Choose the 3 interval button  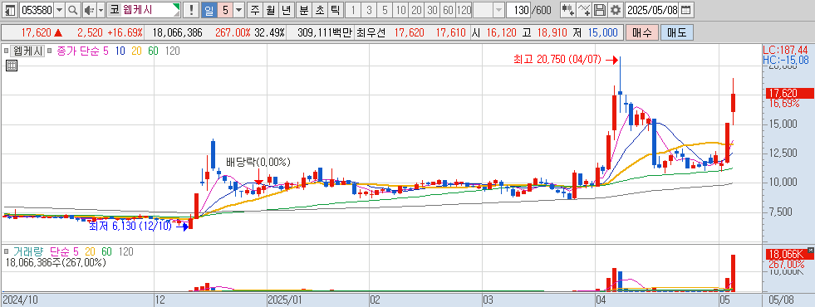369,10
